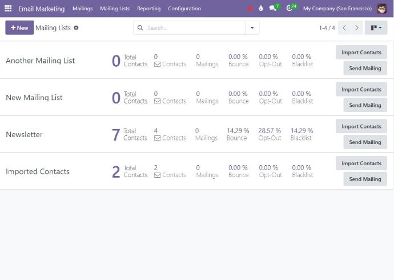Go to next page arrow
The image size is (394, 280).
(357, 27)
